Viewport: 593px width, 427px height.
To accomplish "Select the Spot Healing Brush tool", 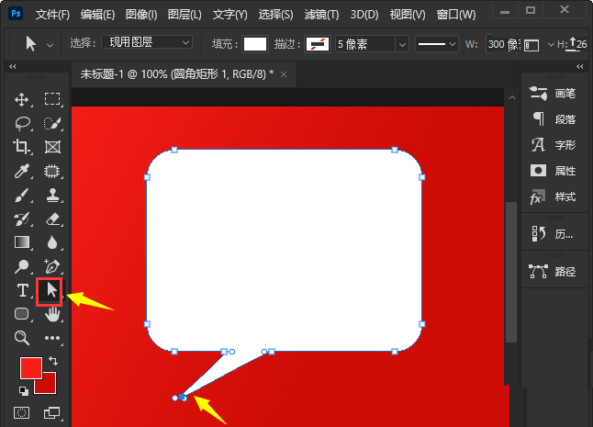I will [51, 171].
